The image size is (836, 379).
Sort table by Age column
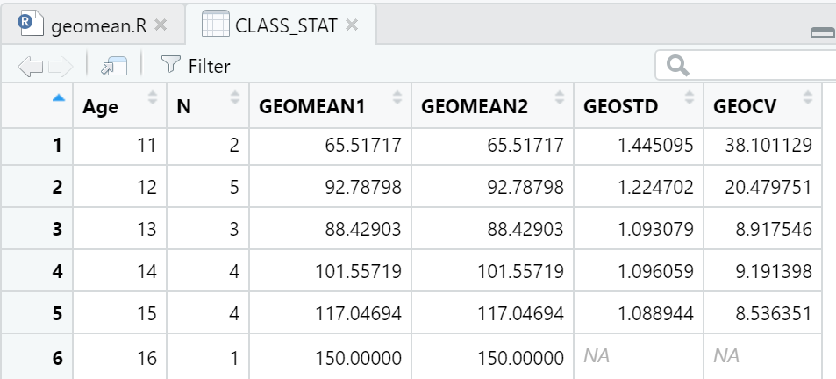click(119, 105)
